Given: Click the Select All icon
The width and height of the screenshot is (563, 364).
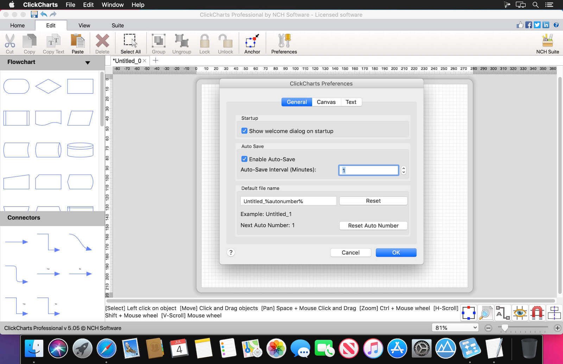Looking at the screenshot, I should (x=130, y=41).
